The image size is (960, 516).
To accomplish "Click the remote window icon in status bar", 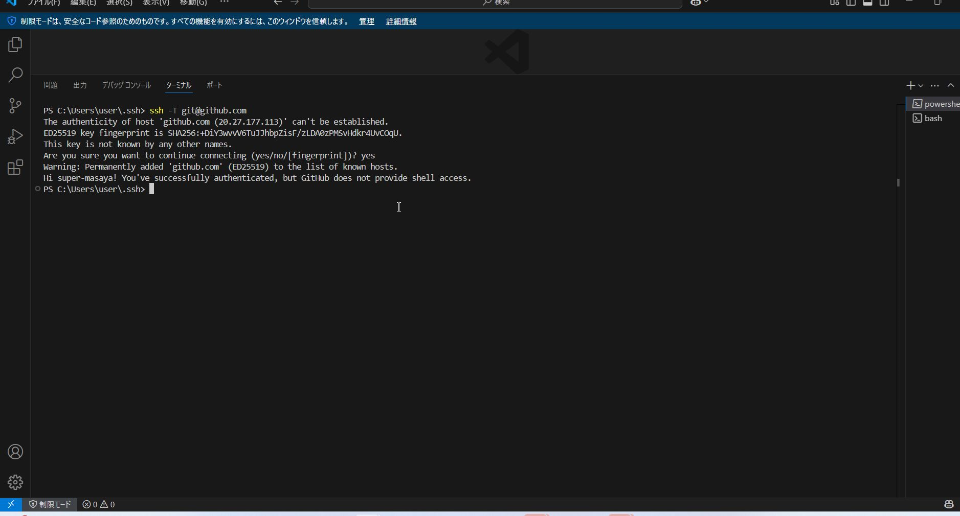I will click(11, 504).
